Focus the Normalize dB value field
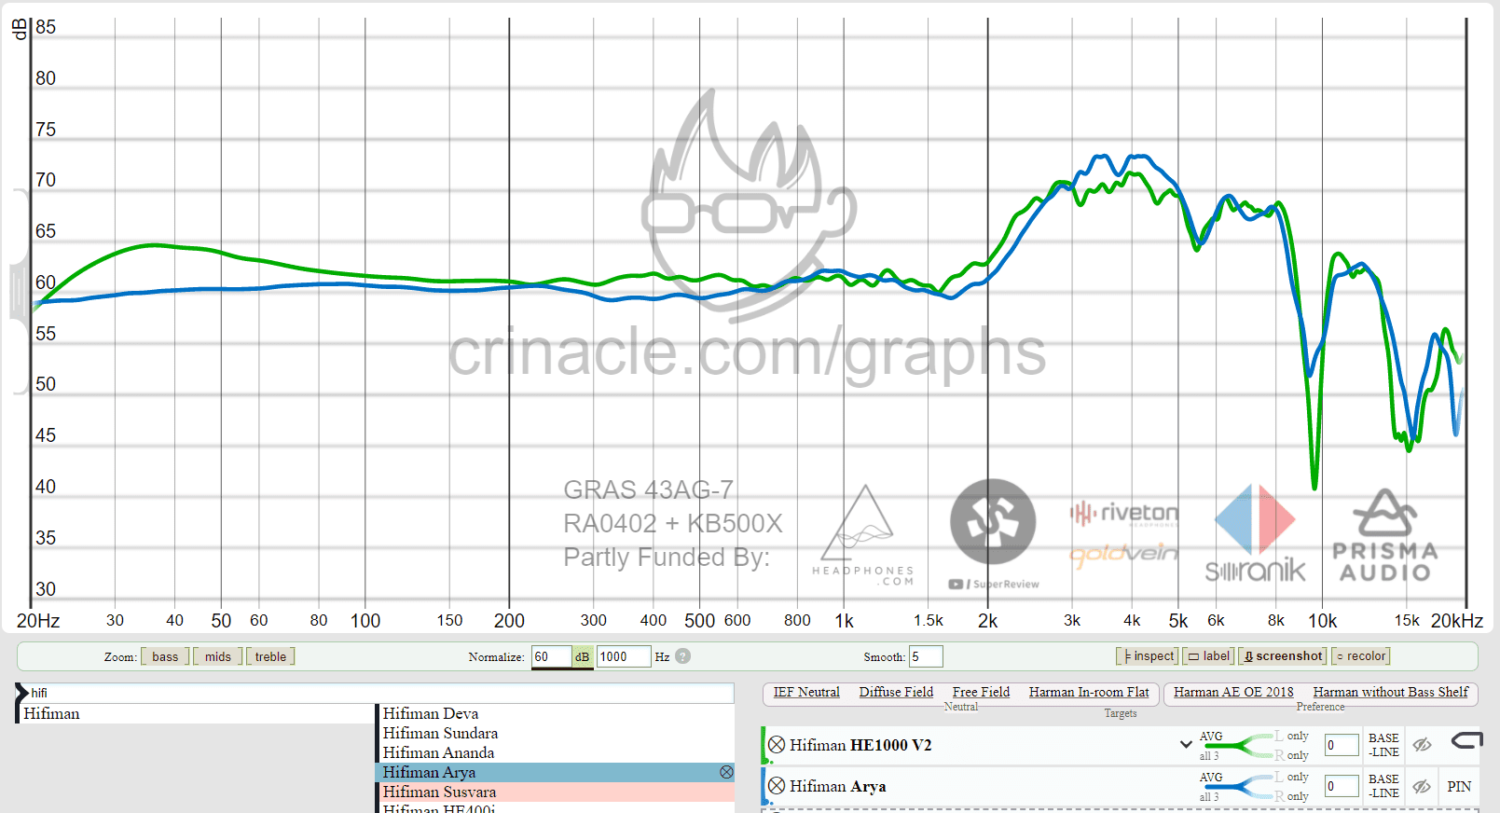Image resolution: width=1500 pixels, height=813 pixels. coord(552,656)
